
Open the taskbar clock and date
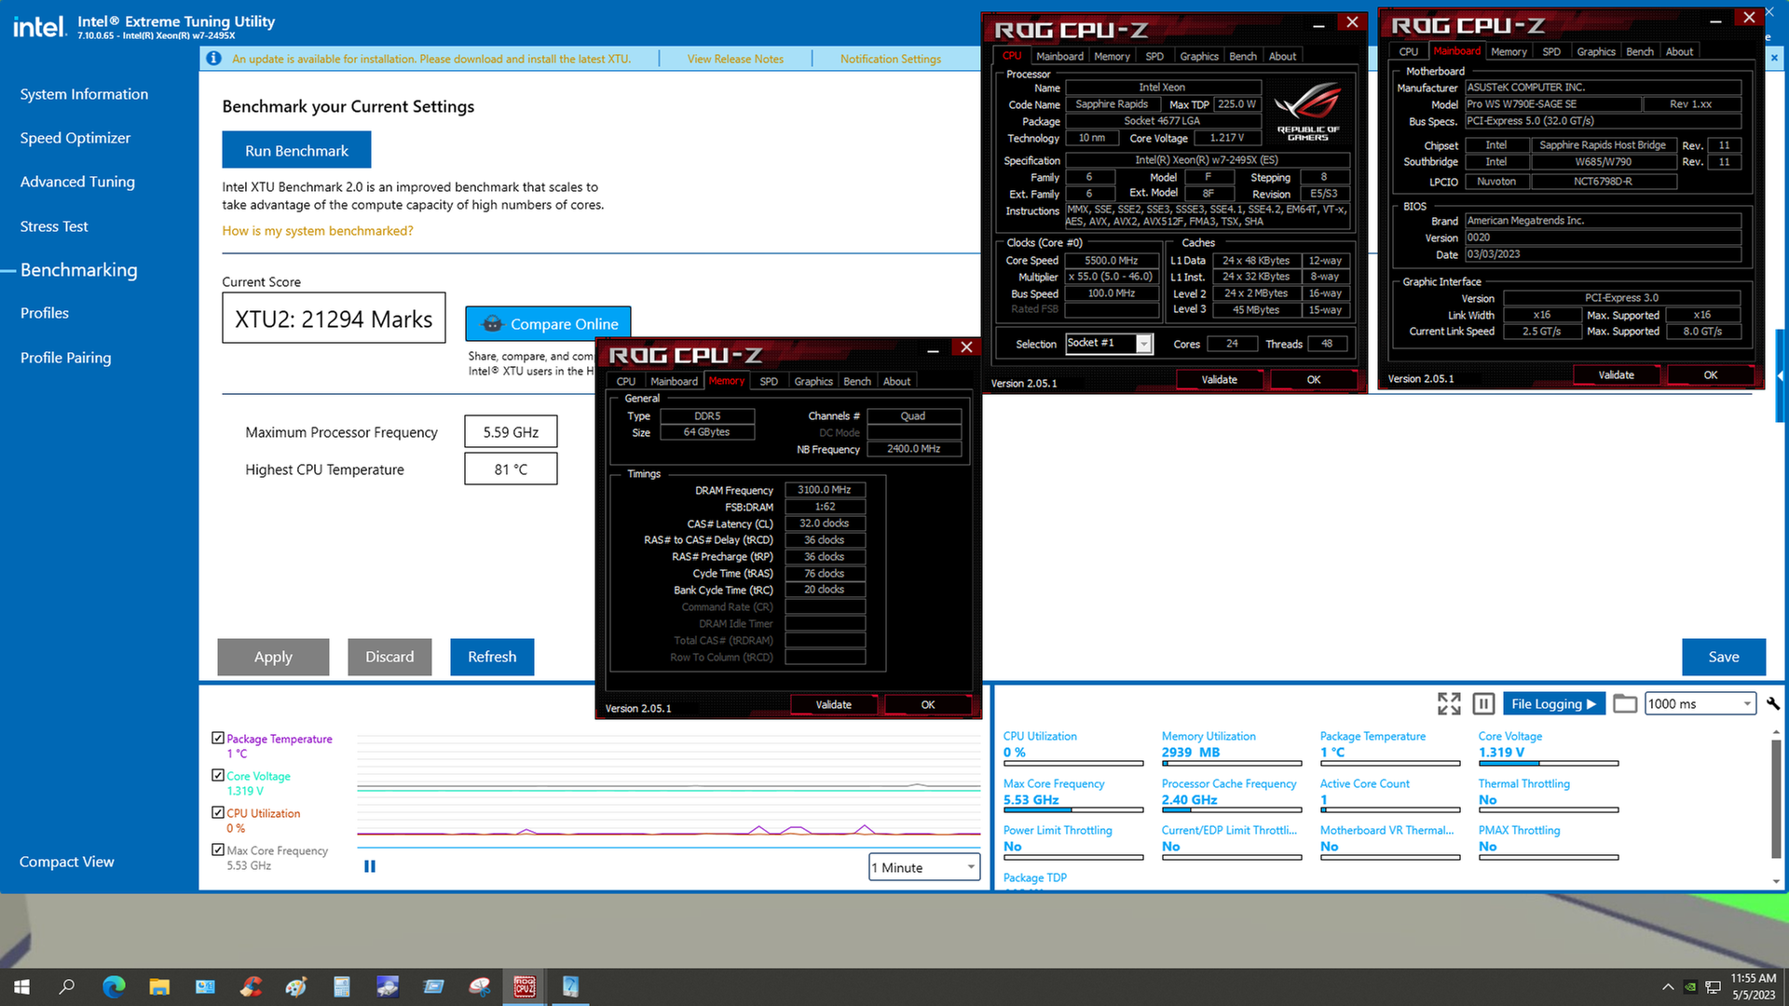pos(1753,986)
